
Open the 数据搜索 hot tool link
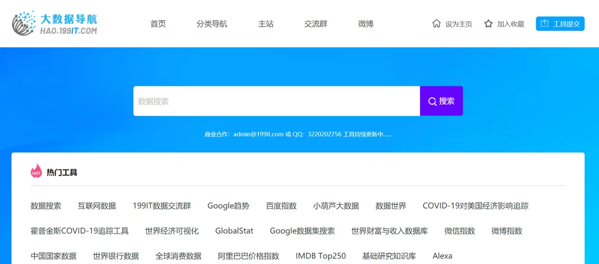coord(46,206)
